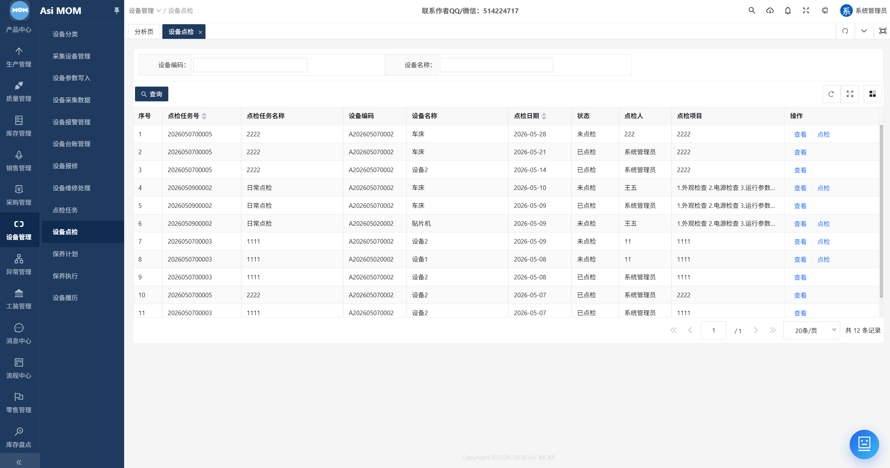890x468 pixels.
Task: Open 生产管理 module in sidebar
Action: coord(19,57)
